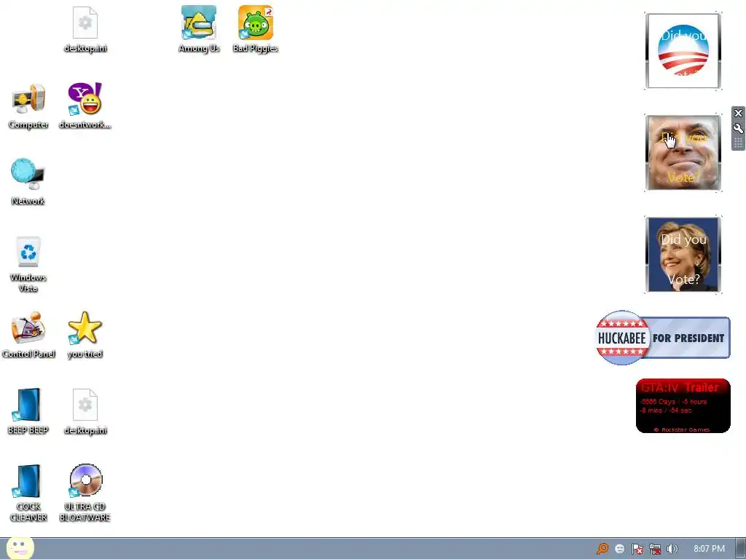
Task: Click the Huckabee For President gadget
Action: click(x=663, y=338)
